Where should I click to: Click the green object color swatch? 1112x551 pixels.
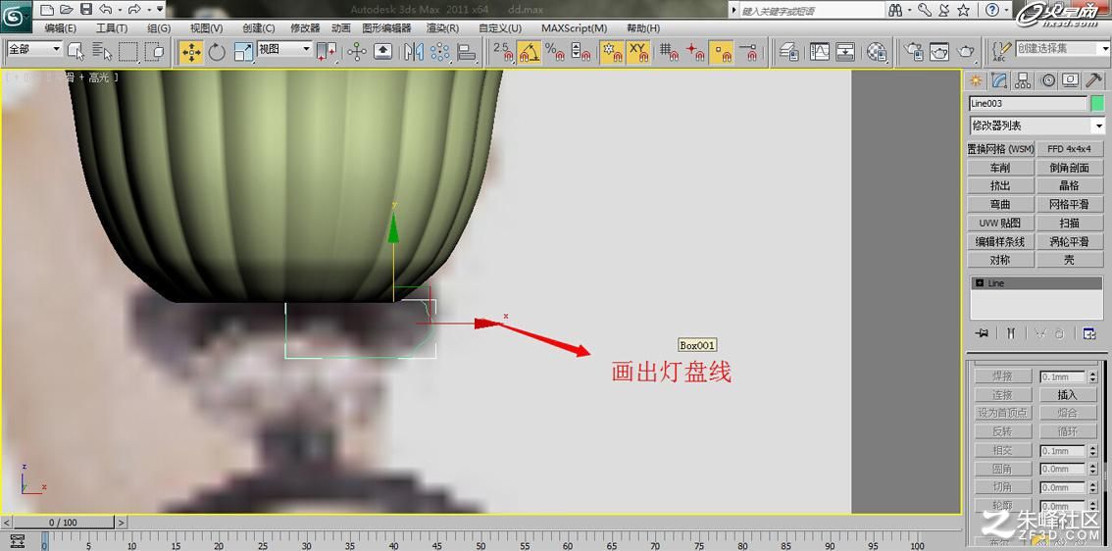coord(1097,104)
